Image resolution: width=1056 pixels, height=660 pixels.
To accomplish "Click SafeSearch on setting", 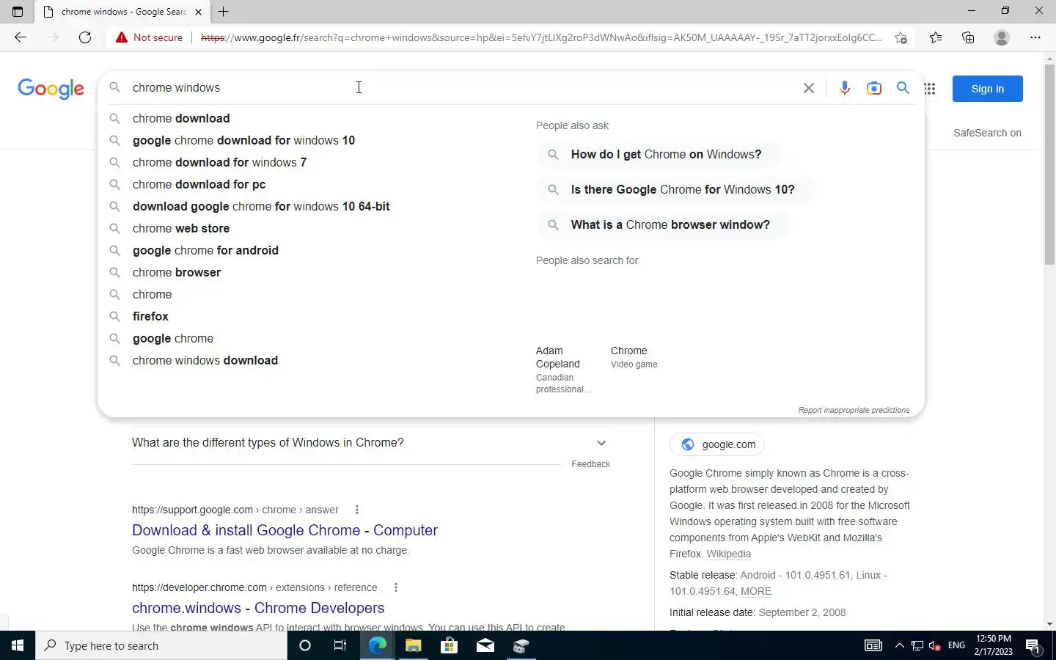I will pos(987,133).
